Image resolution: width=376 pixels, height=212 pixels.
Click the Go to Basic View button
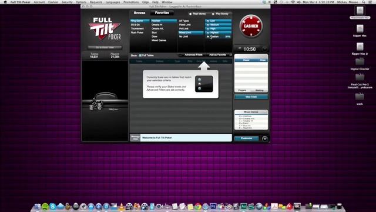[105, 48]
